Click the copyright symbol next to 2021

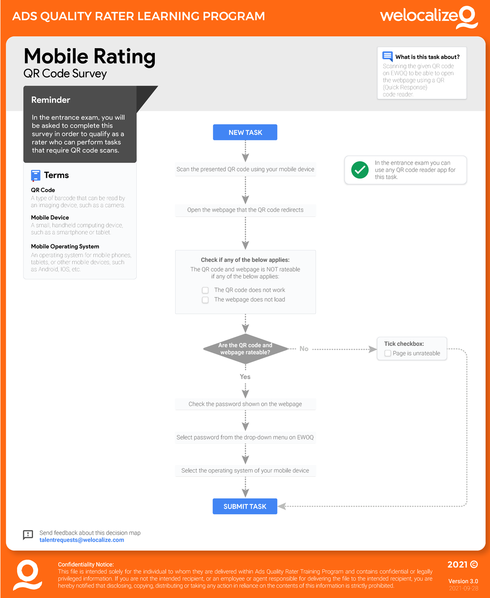474,565
